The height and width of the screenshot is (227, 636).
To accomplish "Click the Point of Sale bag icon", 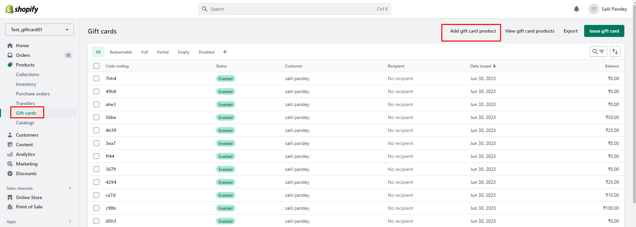I will [x=10, y=207].
